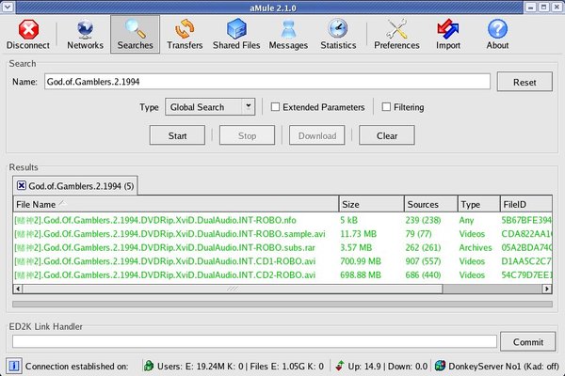565x376 pixels.
Task: Click the Users and Files status text
Action: tap(240, 367)
